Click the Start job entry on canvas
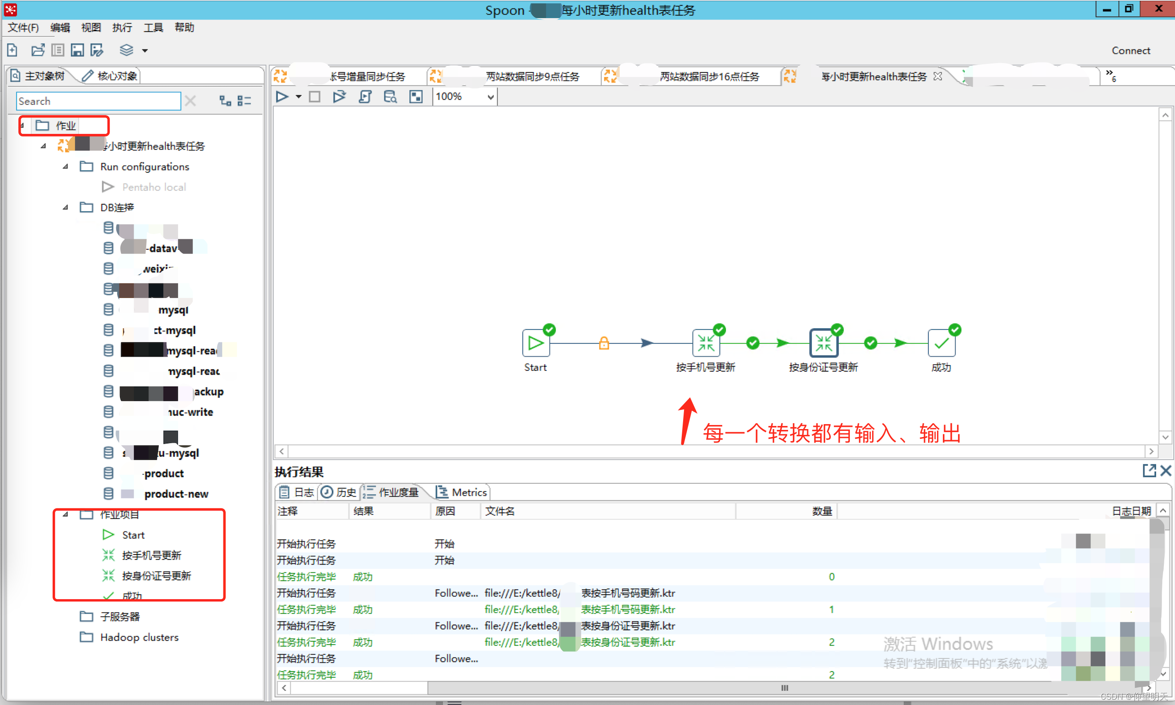1175x705 pixels. tap(536, 343)
